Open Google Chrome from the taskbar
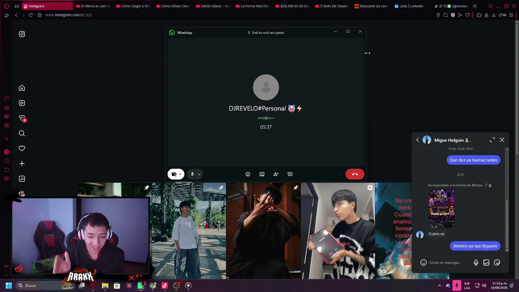The height and width of the screenshot is (292, 519). 152,286
